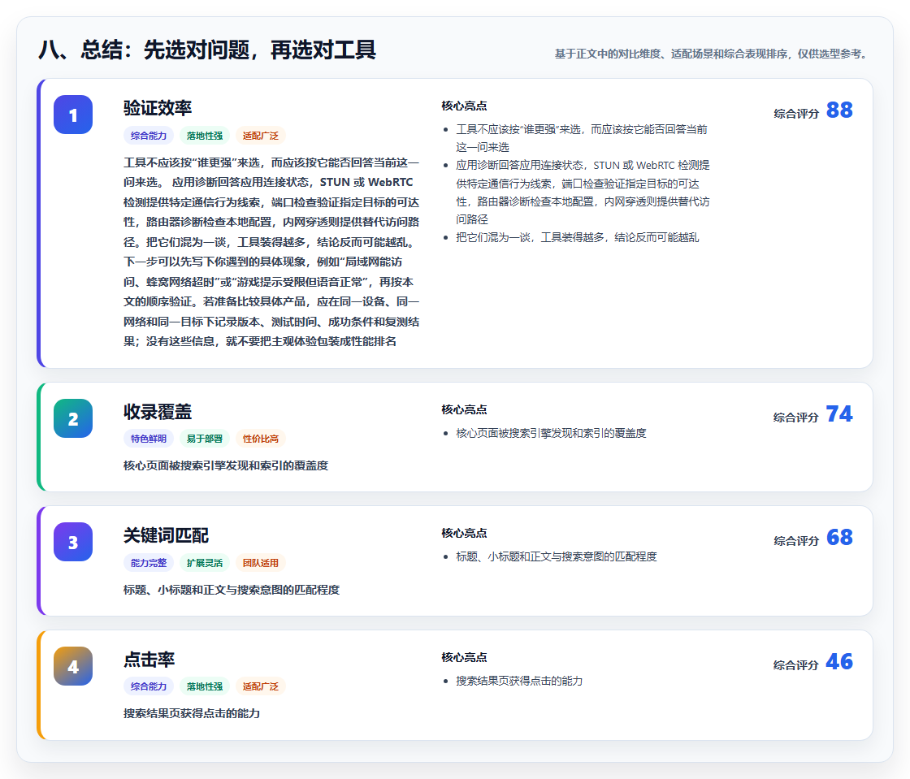Select the 适配广泛 tag under 验证效率

click(x=261, y=136)
